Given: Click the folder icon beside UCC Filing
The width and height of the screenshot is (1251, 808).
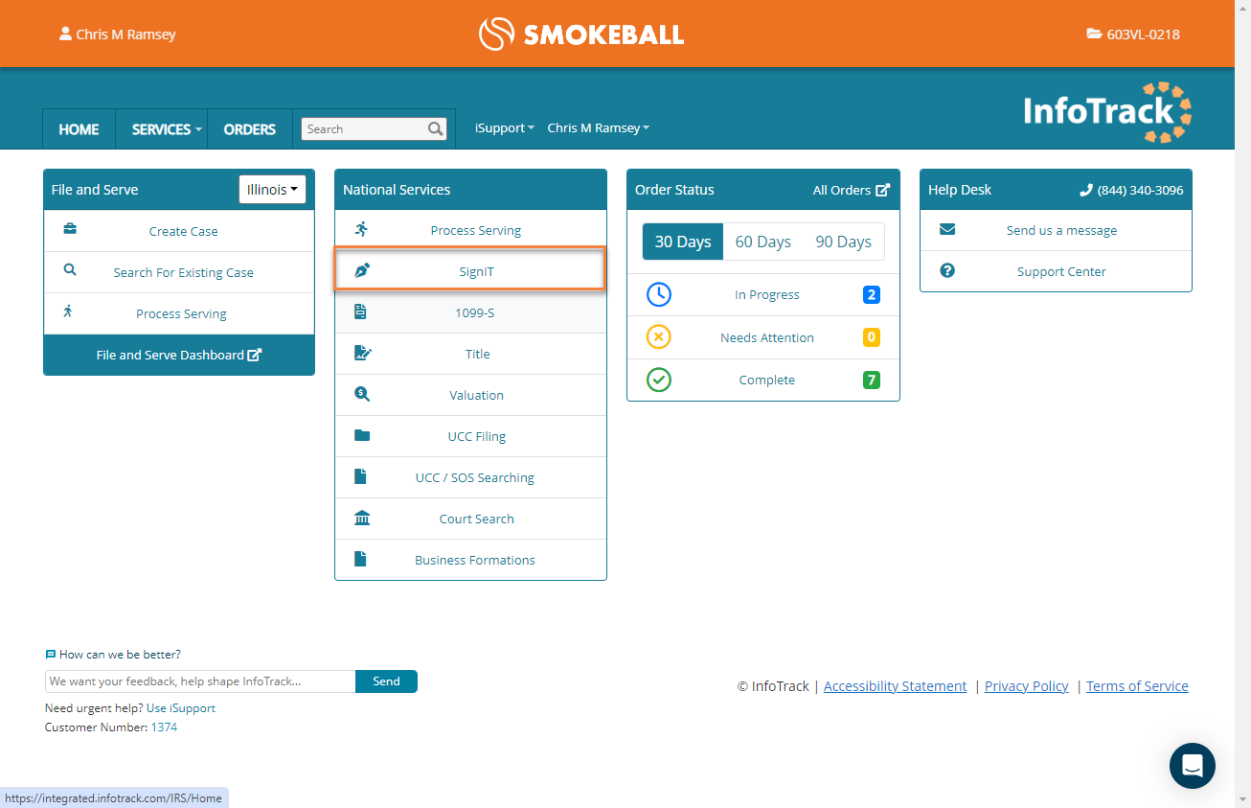Looking at the screenshot, I should pos(361,436).
